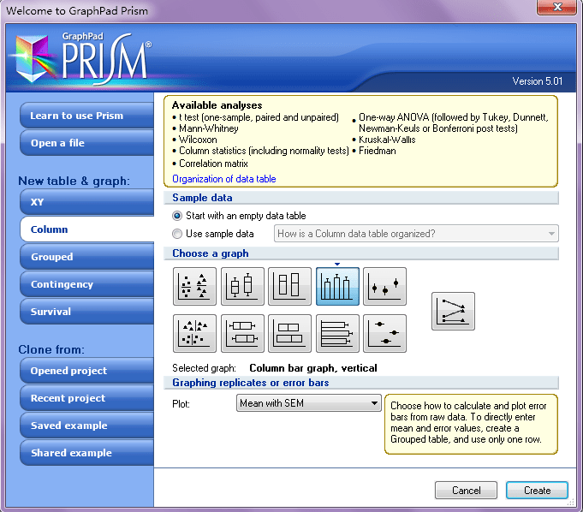Open the sample data selection dropdown
This screenshot has height=512, width=583.
tap(416, 234)
